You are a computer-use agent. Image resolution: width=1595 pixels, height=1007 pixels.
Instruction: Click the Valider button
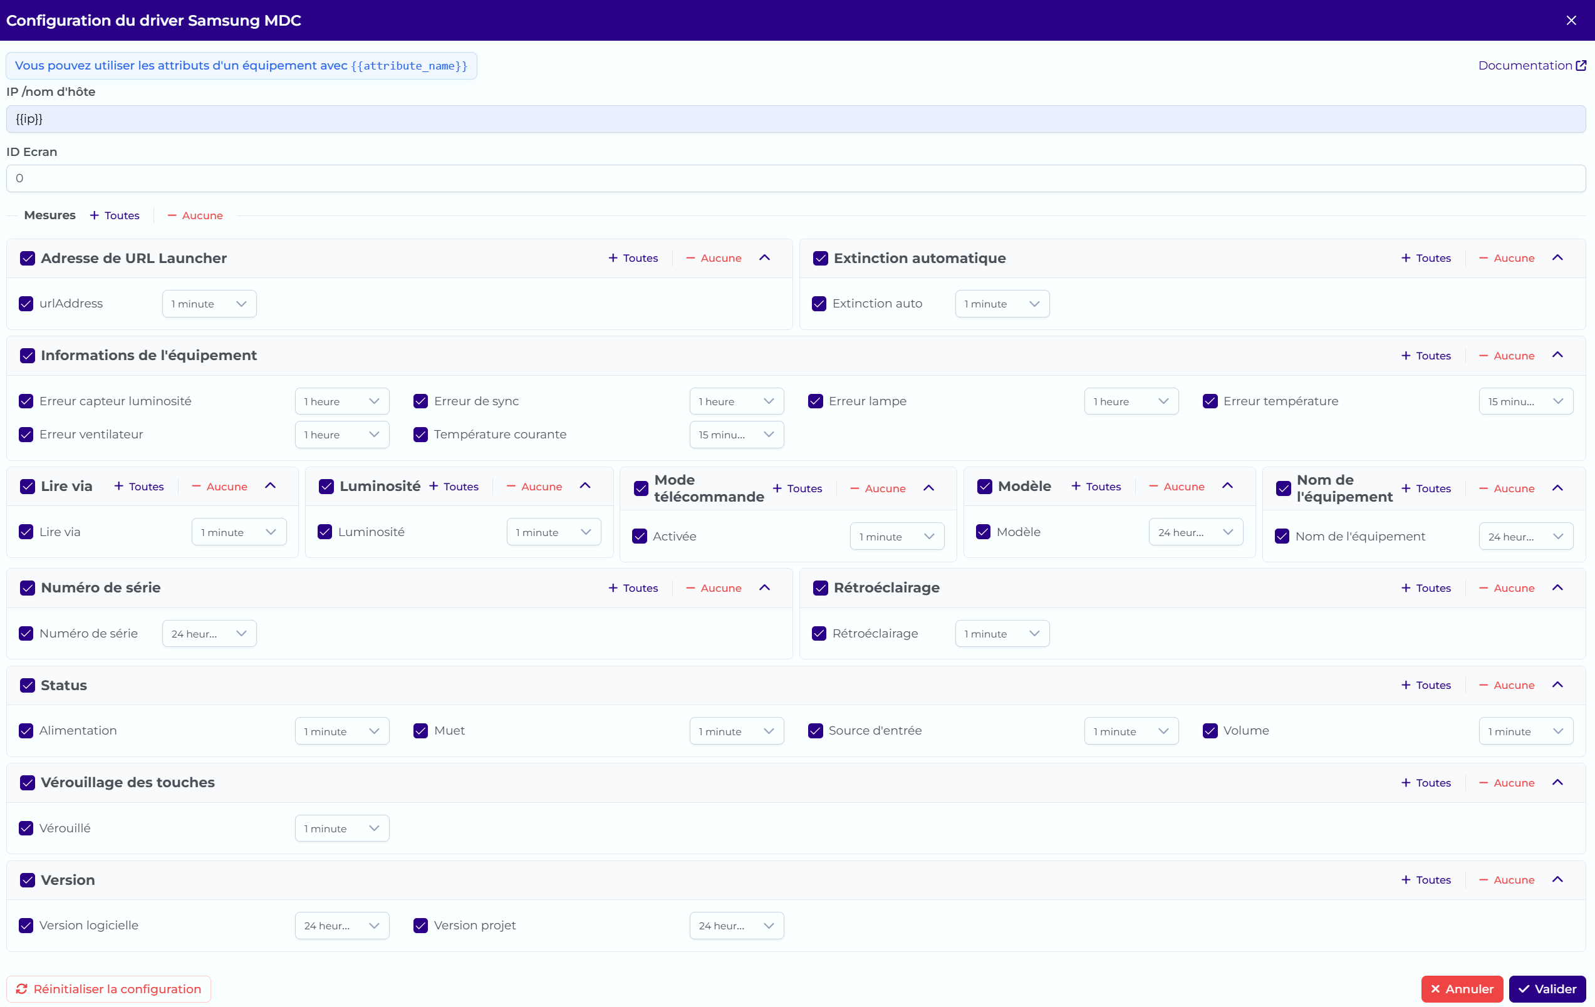1547,988
